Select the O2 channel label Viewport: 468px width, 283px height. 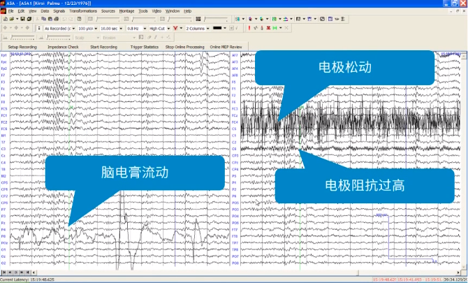(x=3, y=263)
